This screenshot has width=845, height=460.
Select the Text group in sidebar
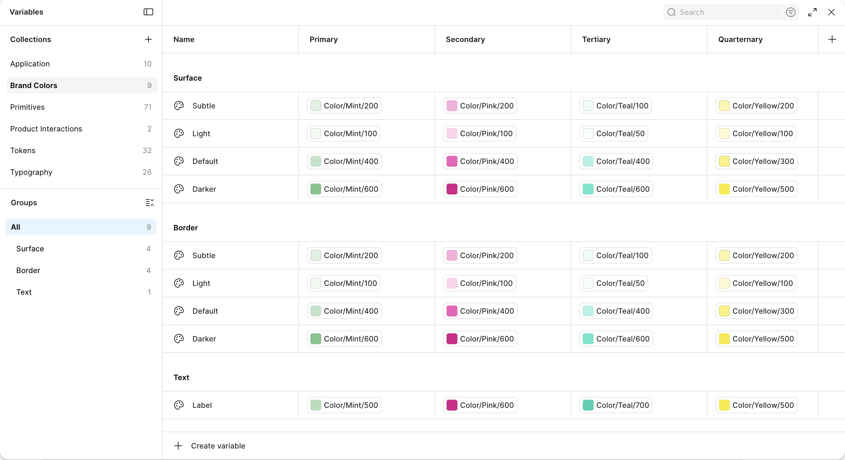click(81, 292)
